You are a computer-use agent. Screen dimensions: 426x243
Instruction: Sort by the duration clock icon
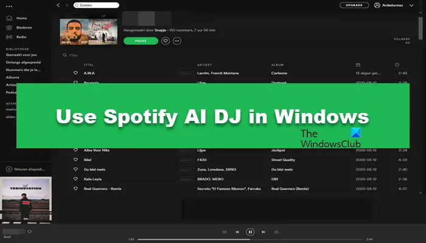coord(397,64)
